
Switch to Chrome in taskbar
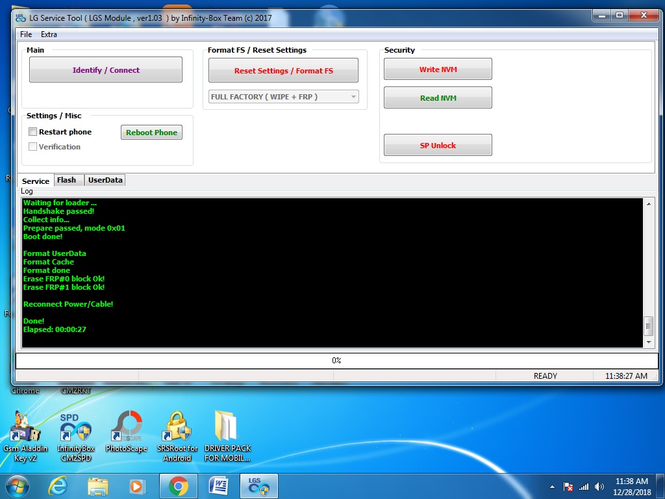179,486
